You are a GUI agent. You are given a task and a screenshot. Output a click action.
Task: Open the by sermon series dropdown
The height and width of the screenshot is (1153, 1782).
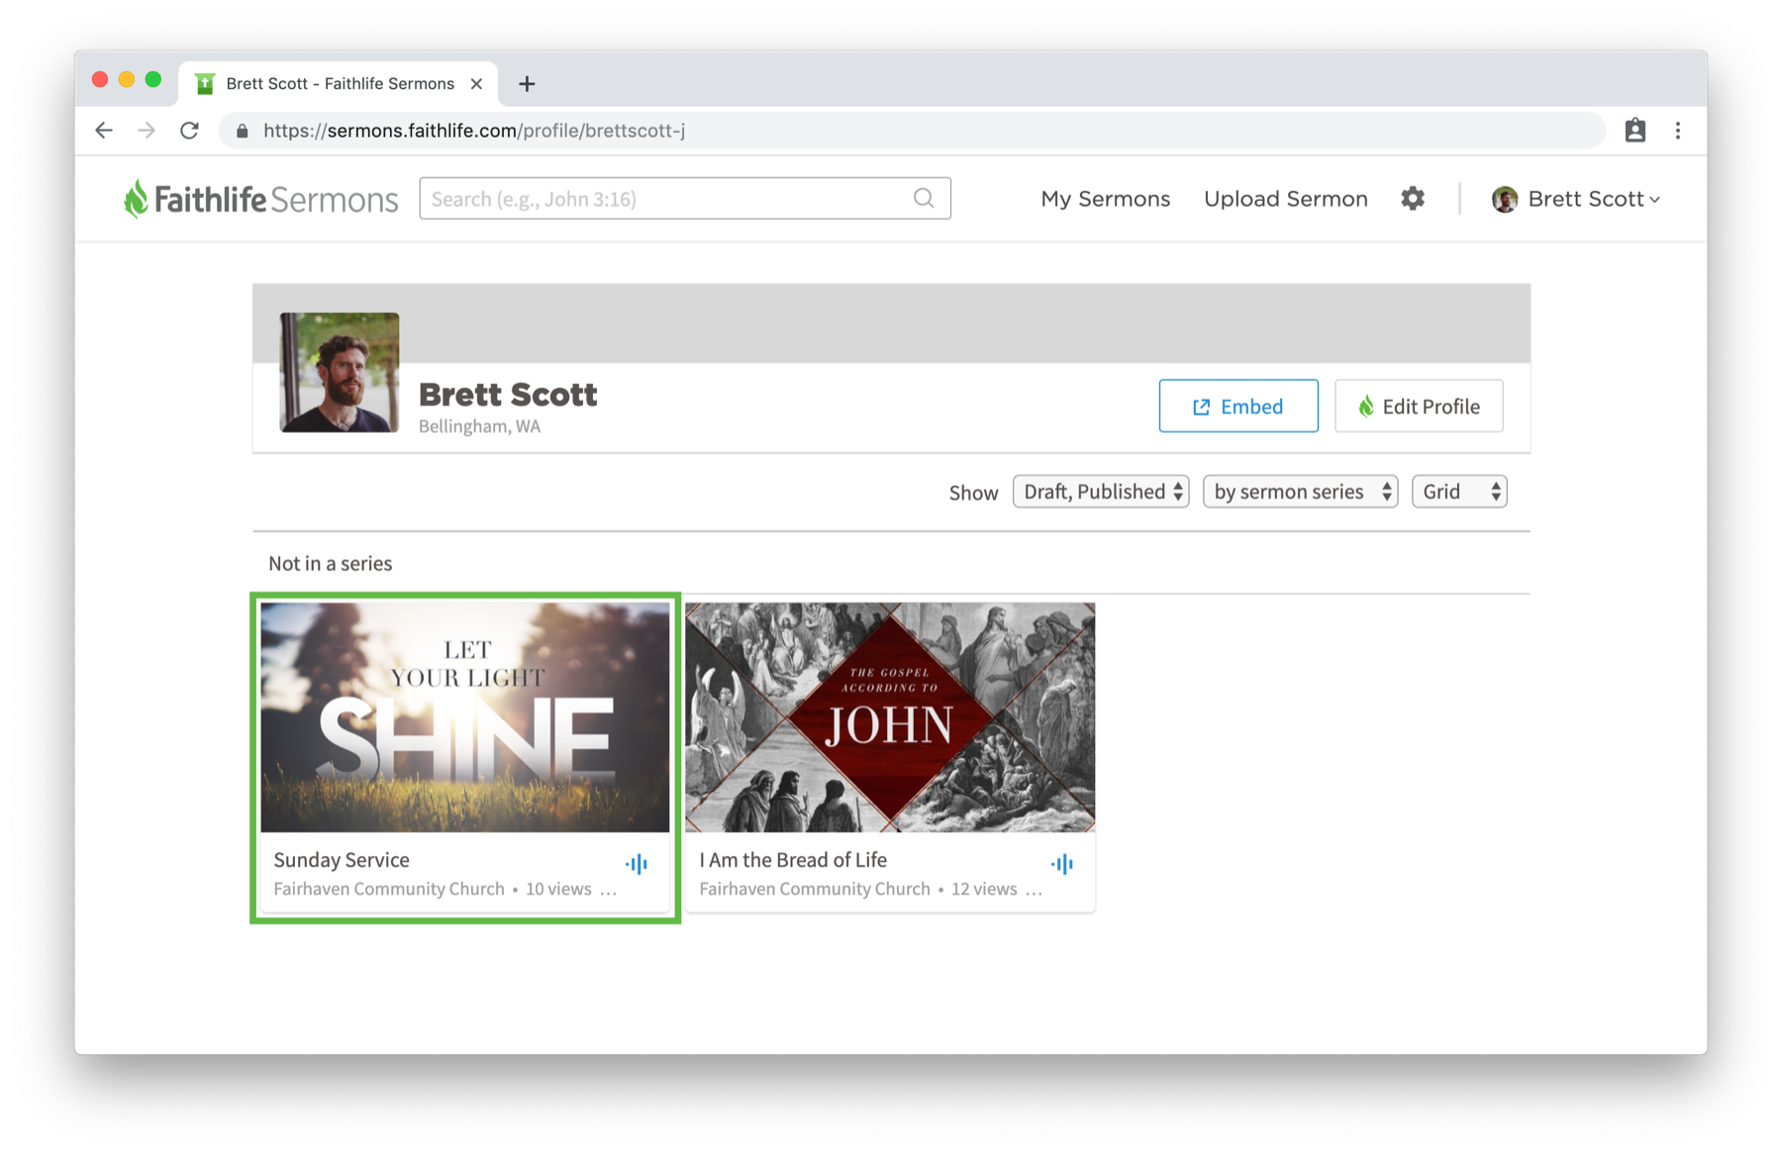click(1300, 492)
